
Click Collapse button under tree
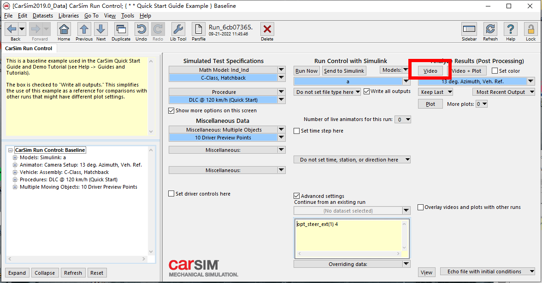pos(45,272)
